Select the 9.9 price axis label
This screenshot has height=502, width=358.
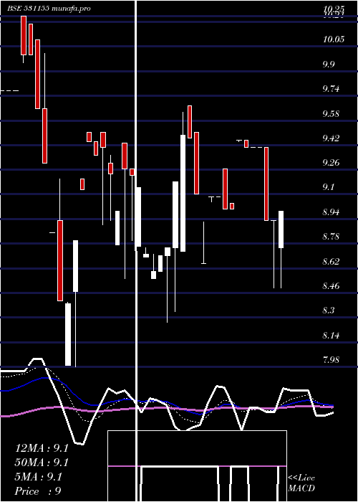coord(329,64)
